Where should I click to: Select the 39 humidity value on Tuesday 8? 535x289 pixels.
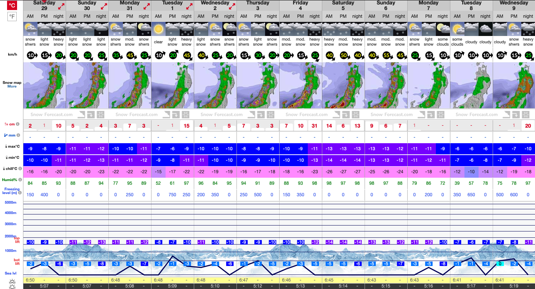(457, 183)
